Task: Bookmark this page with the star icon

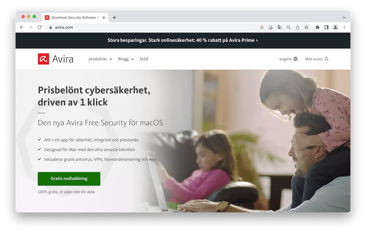Action: click(x=306, y=27)
